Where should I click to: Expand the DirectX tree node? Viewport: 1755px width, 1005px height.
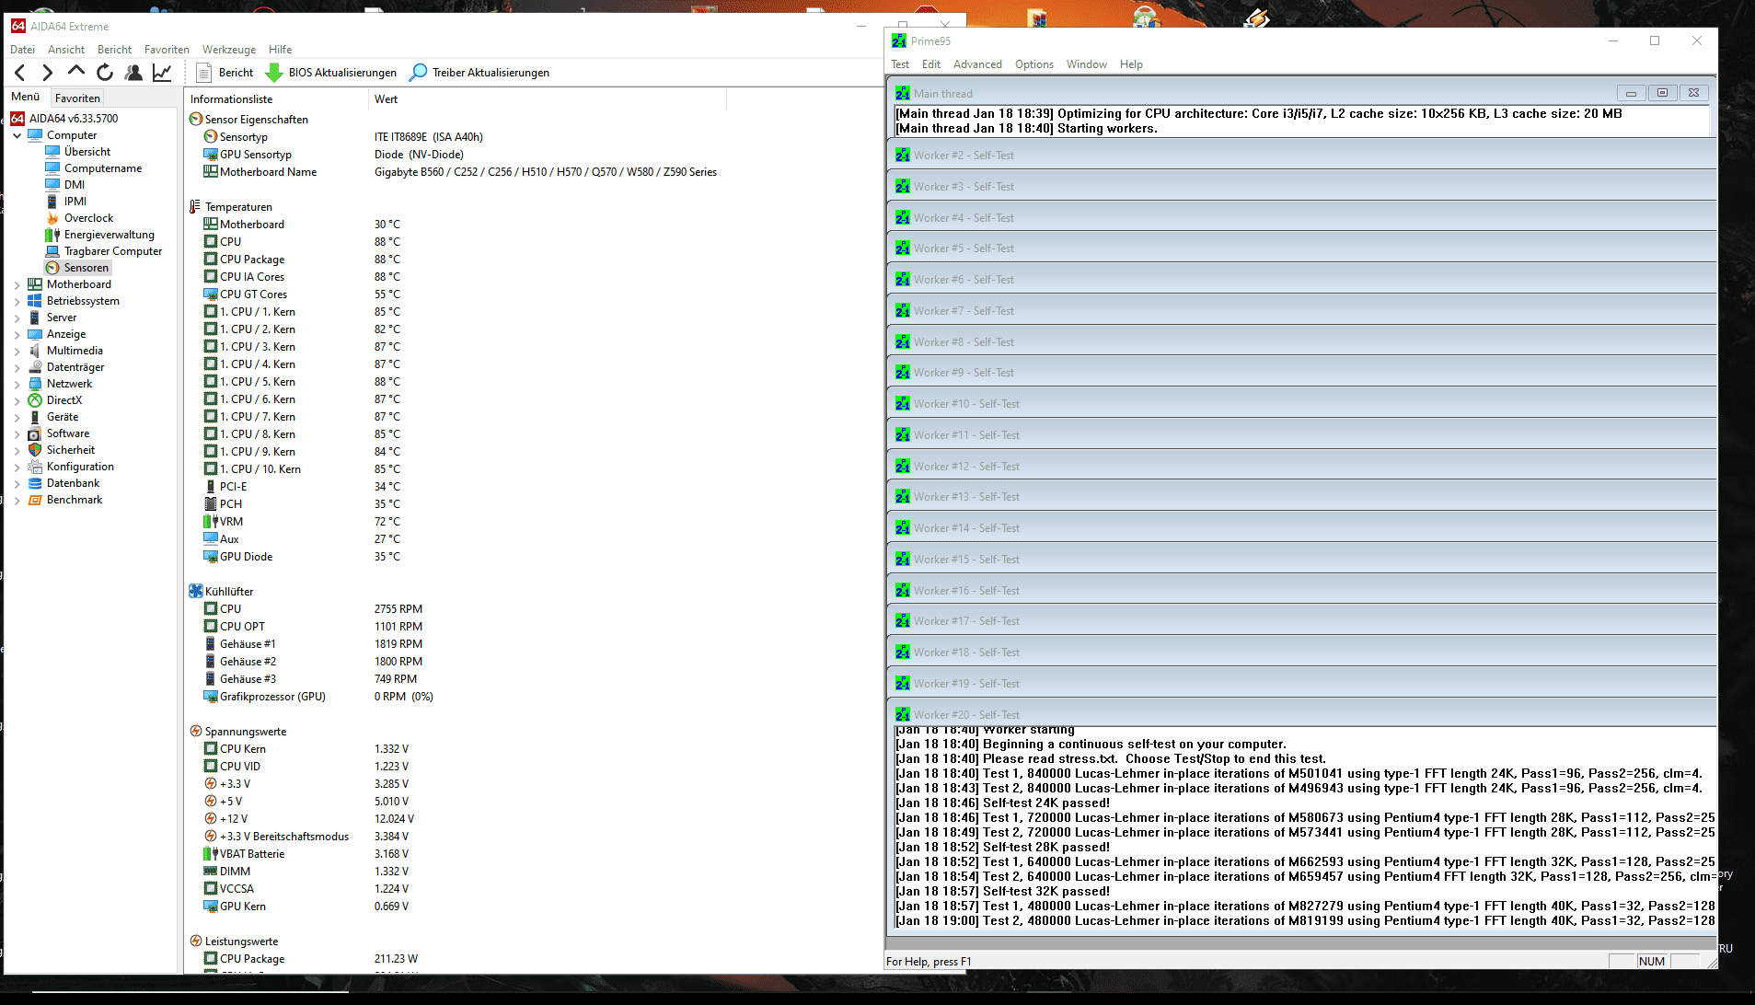tap(17, 400)
